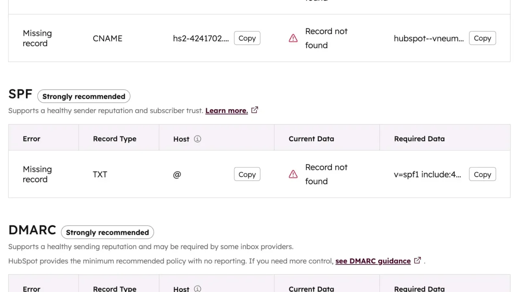Screen dimensions: 520x292
Task: Click Missing record in the TXT row
Action: [37, 174]
